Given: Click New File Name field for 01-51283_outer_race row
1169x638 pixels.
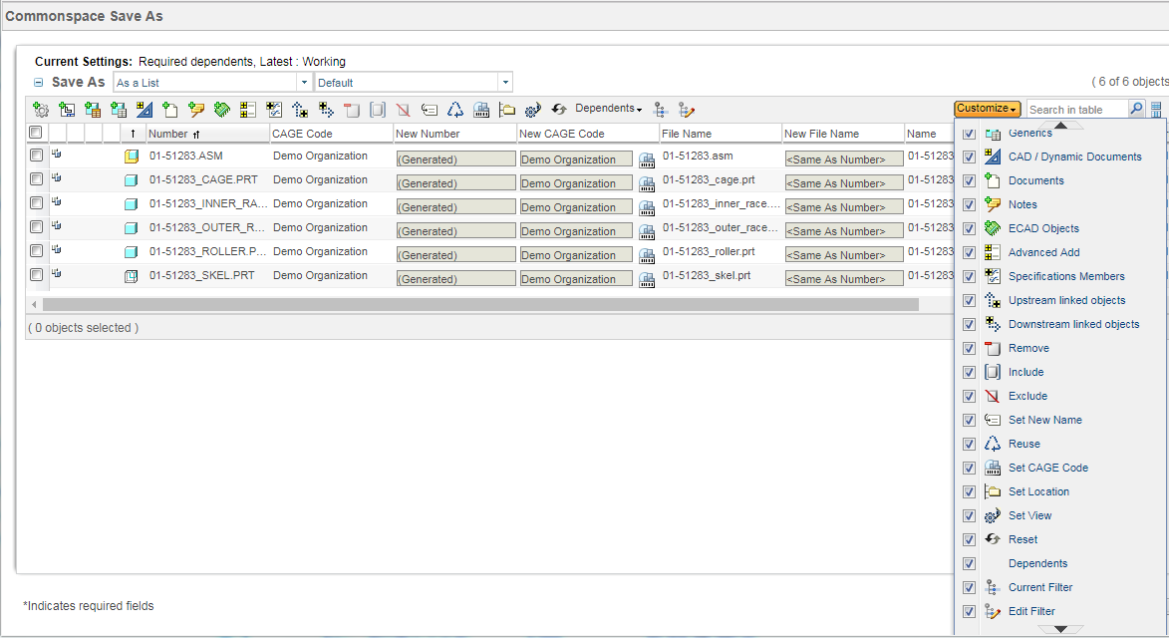Looking at the screenshot, I should 844,231.
